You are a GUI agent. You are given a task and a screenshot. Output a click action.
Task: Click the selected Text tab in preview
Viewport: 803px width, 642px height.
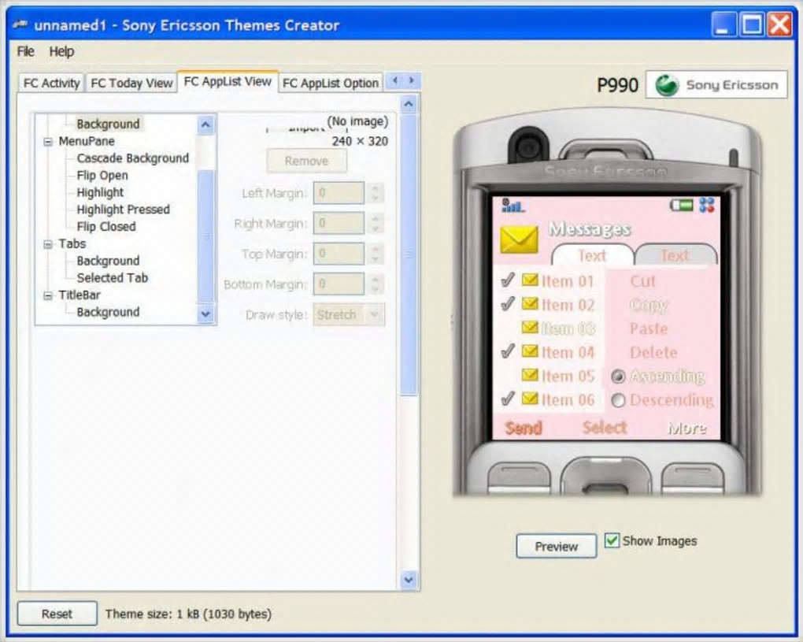coord(593,255)
